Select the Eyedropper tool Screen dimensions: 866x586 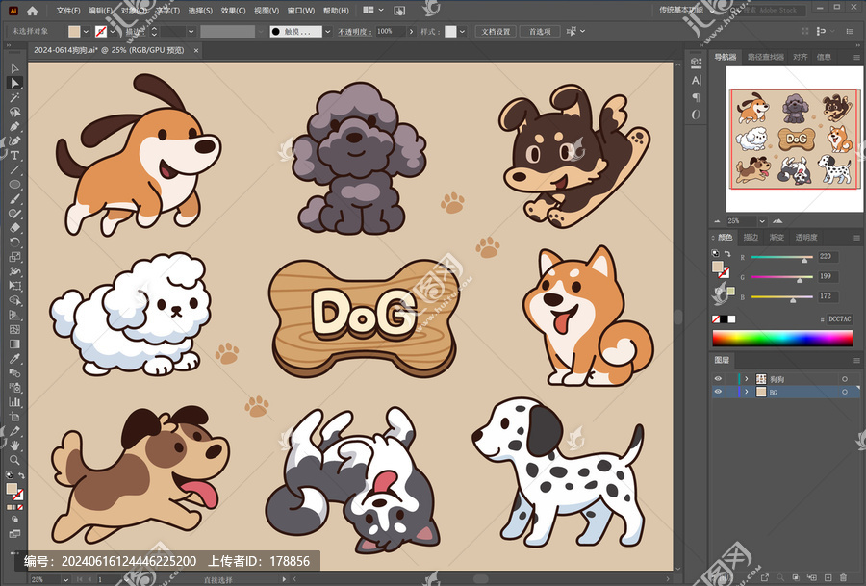tap(14, 359)
